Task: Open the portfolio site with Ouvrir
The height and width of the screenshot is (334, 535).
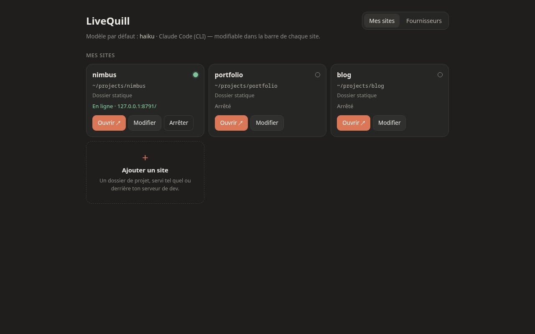Action: point(231,123)
